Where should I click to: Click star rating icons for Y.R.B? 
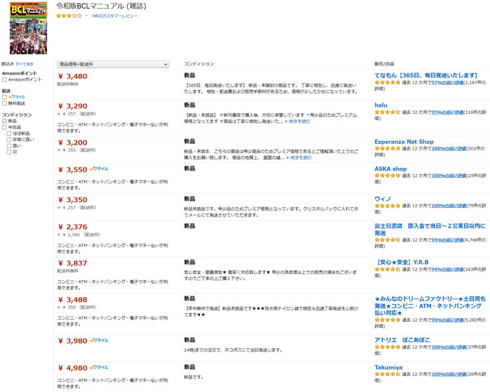[x=387, y=269]
